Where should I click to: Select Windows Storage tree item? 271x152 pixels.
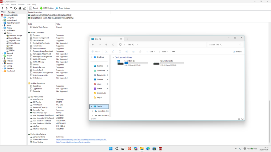[16, 36]
